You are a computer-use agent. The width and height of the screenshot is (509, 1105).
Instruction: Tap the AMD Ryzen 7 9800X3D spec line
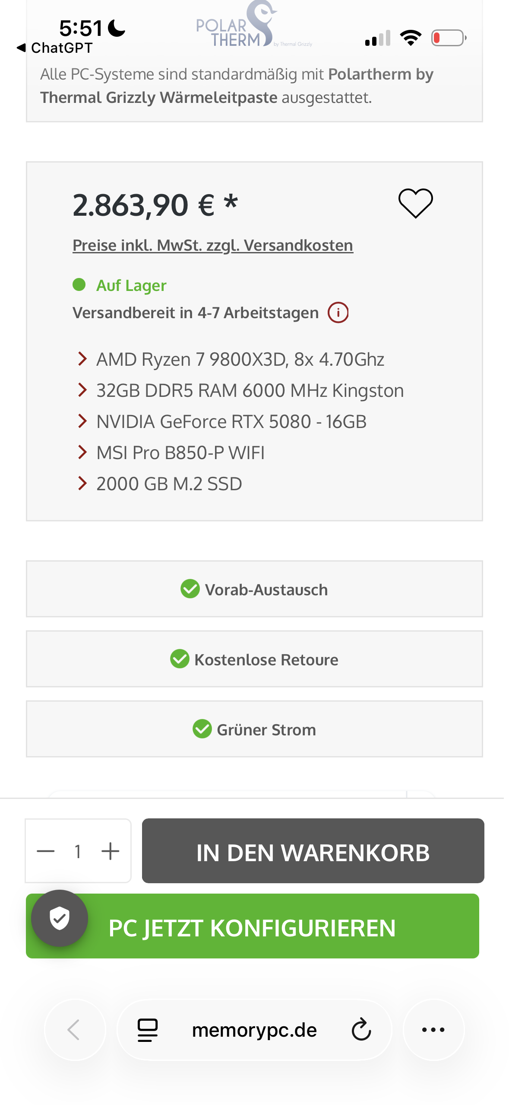[x=240, y=359]
